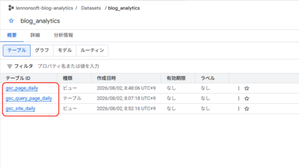The height and width of the screenshot is (168, 299).
Task: Switch to the 概要 tab
Action: coord(12,35)
